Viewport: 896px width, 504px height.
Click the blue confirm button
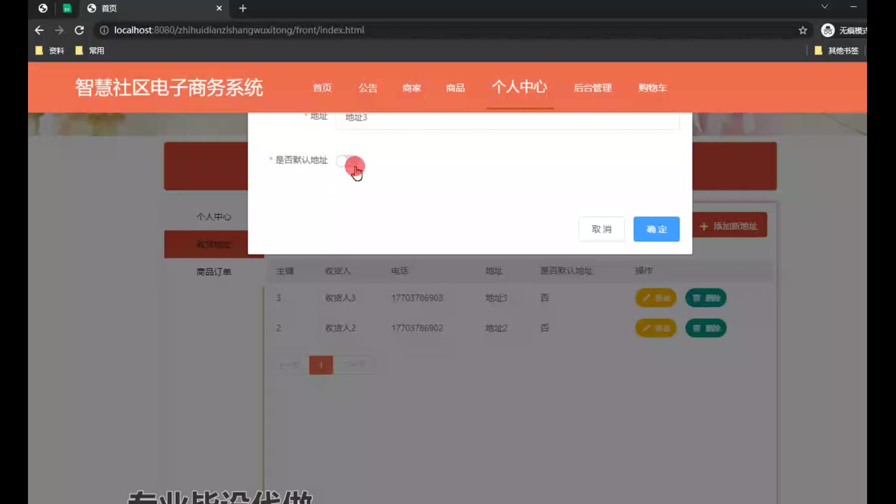tap(656, 229)
